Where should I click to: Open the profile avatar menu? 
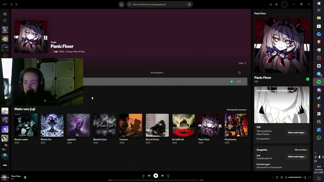tap(285, 4)
